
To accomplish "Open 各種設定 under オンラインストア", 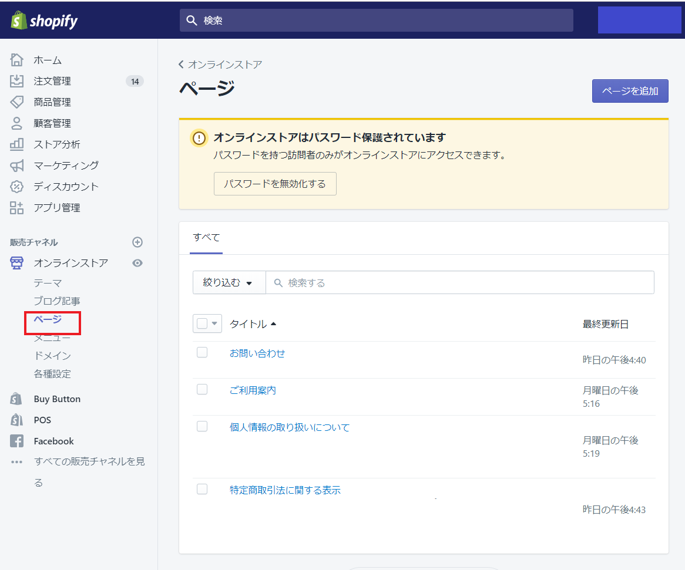I will coord(52,374).
